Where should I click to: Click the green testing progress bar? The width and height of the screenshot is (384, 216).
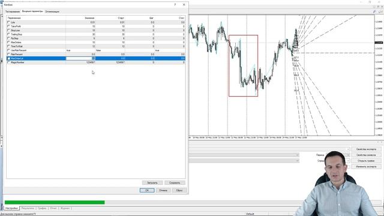(x=55, y=202)
